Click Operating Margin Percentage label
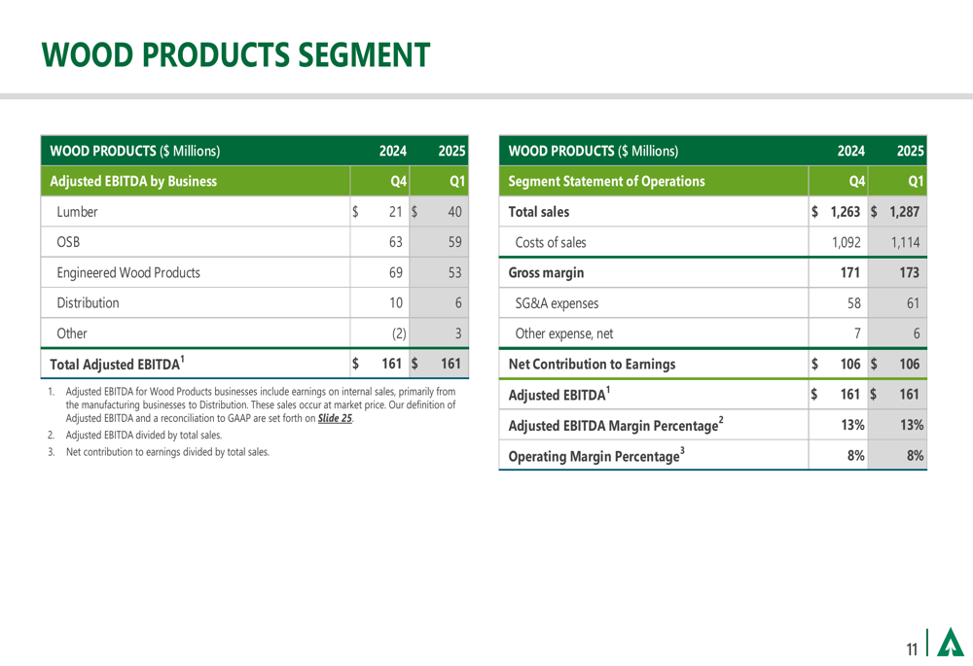 (596, 456)
